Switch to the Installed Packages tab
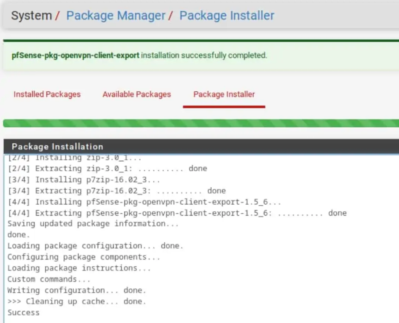399x323 pixels. pyautogui.click(x=47, y=95)
